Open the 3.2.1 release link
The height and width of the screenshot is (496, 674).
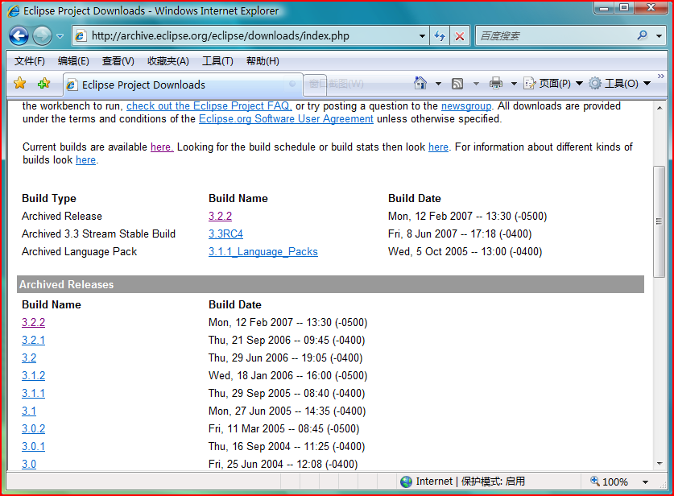coord(33,340)
